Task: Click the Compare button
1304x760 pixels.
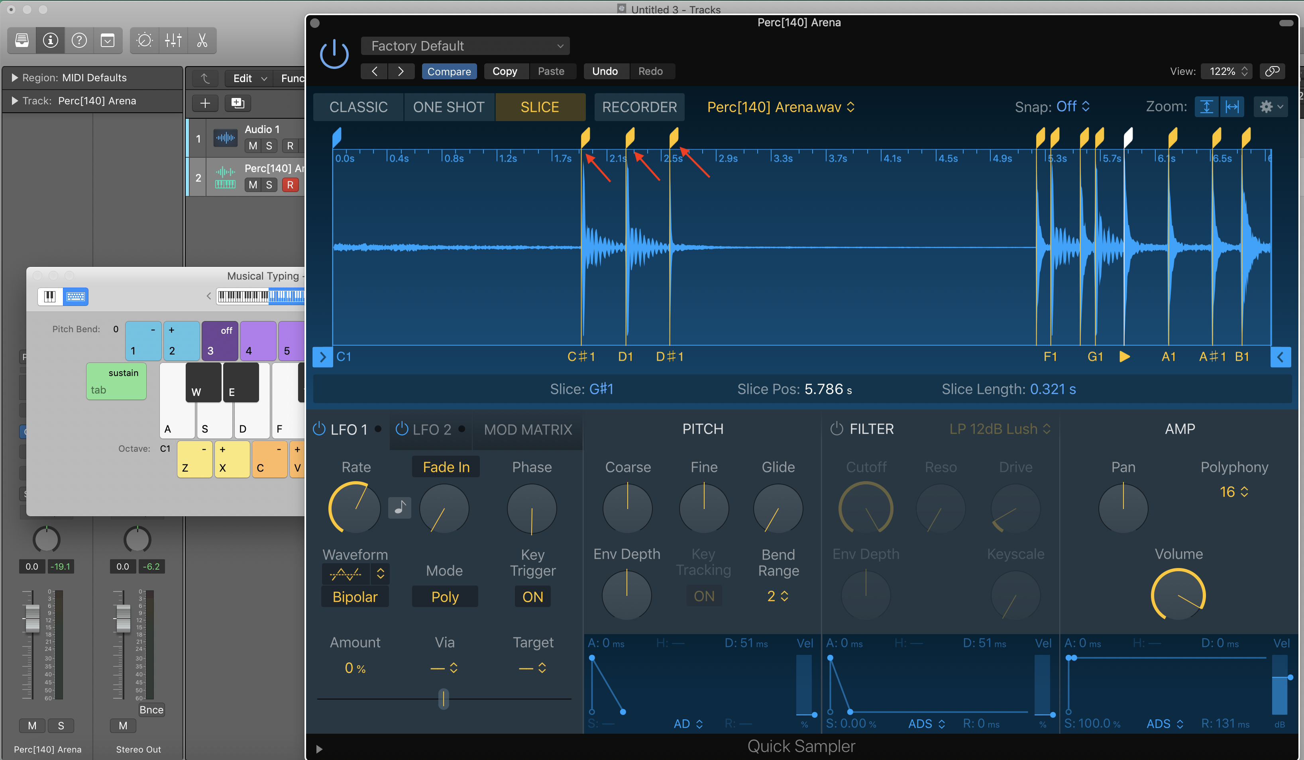Action: coord(449,71)
